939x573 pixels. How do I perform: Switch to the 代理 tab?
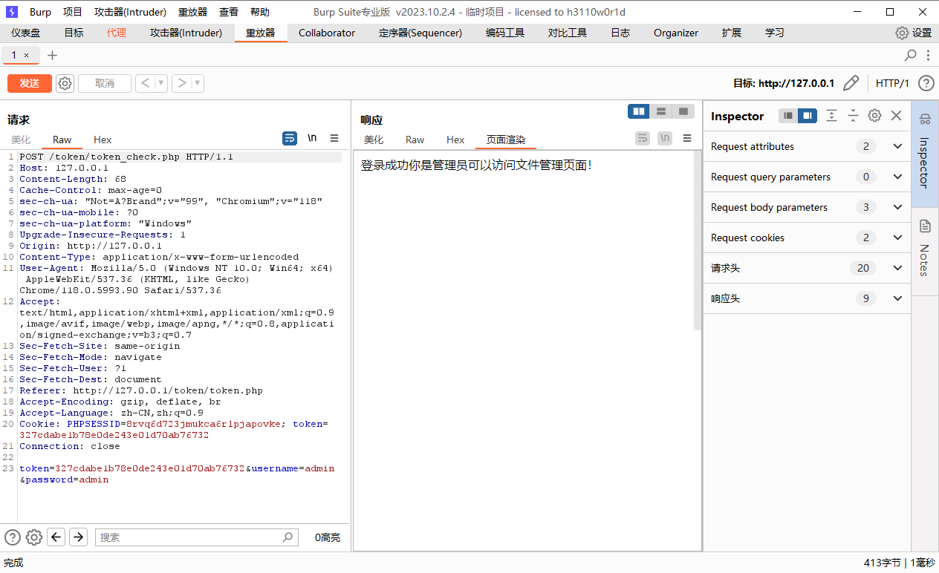tap(117, 33)
